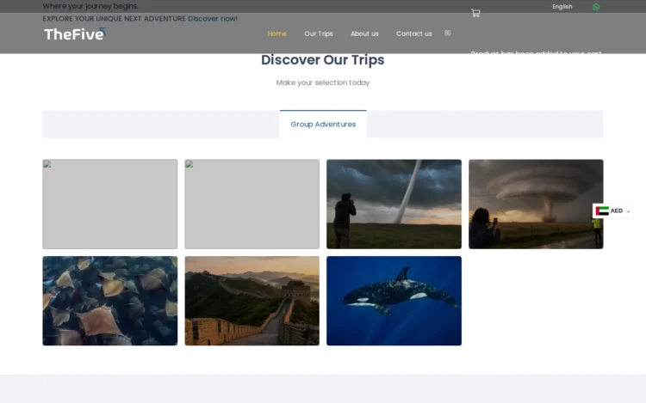Screen dimensions: 646x403
Task: Go to the Home menu item
Action: tap(276, 34)
